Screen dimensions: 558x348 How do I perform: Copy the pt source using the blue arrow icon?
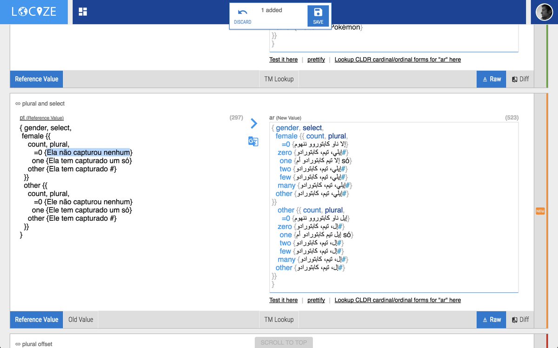pos(253,124)
